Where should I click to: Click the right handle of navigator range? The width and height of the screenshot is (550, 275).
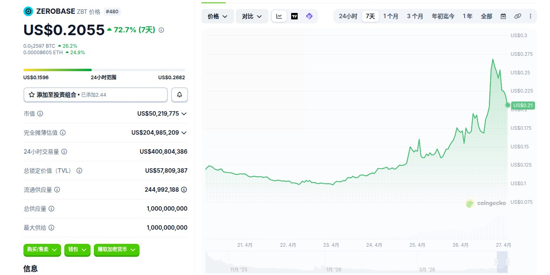coord(508,262)
